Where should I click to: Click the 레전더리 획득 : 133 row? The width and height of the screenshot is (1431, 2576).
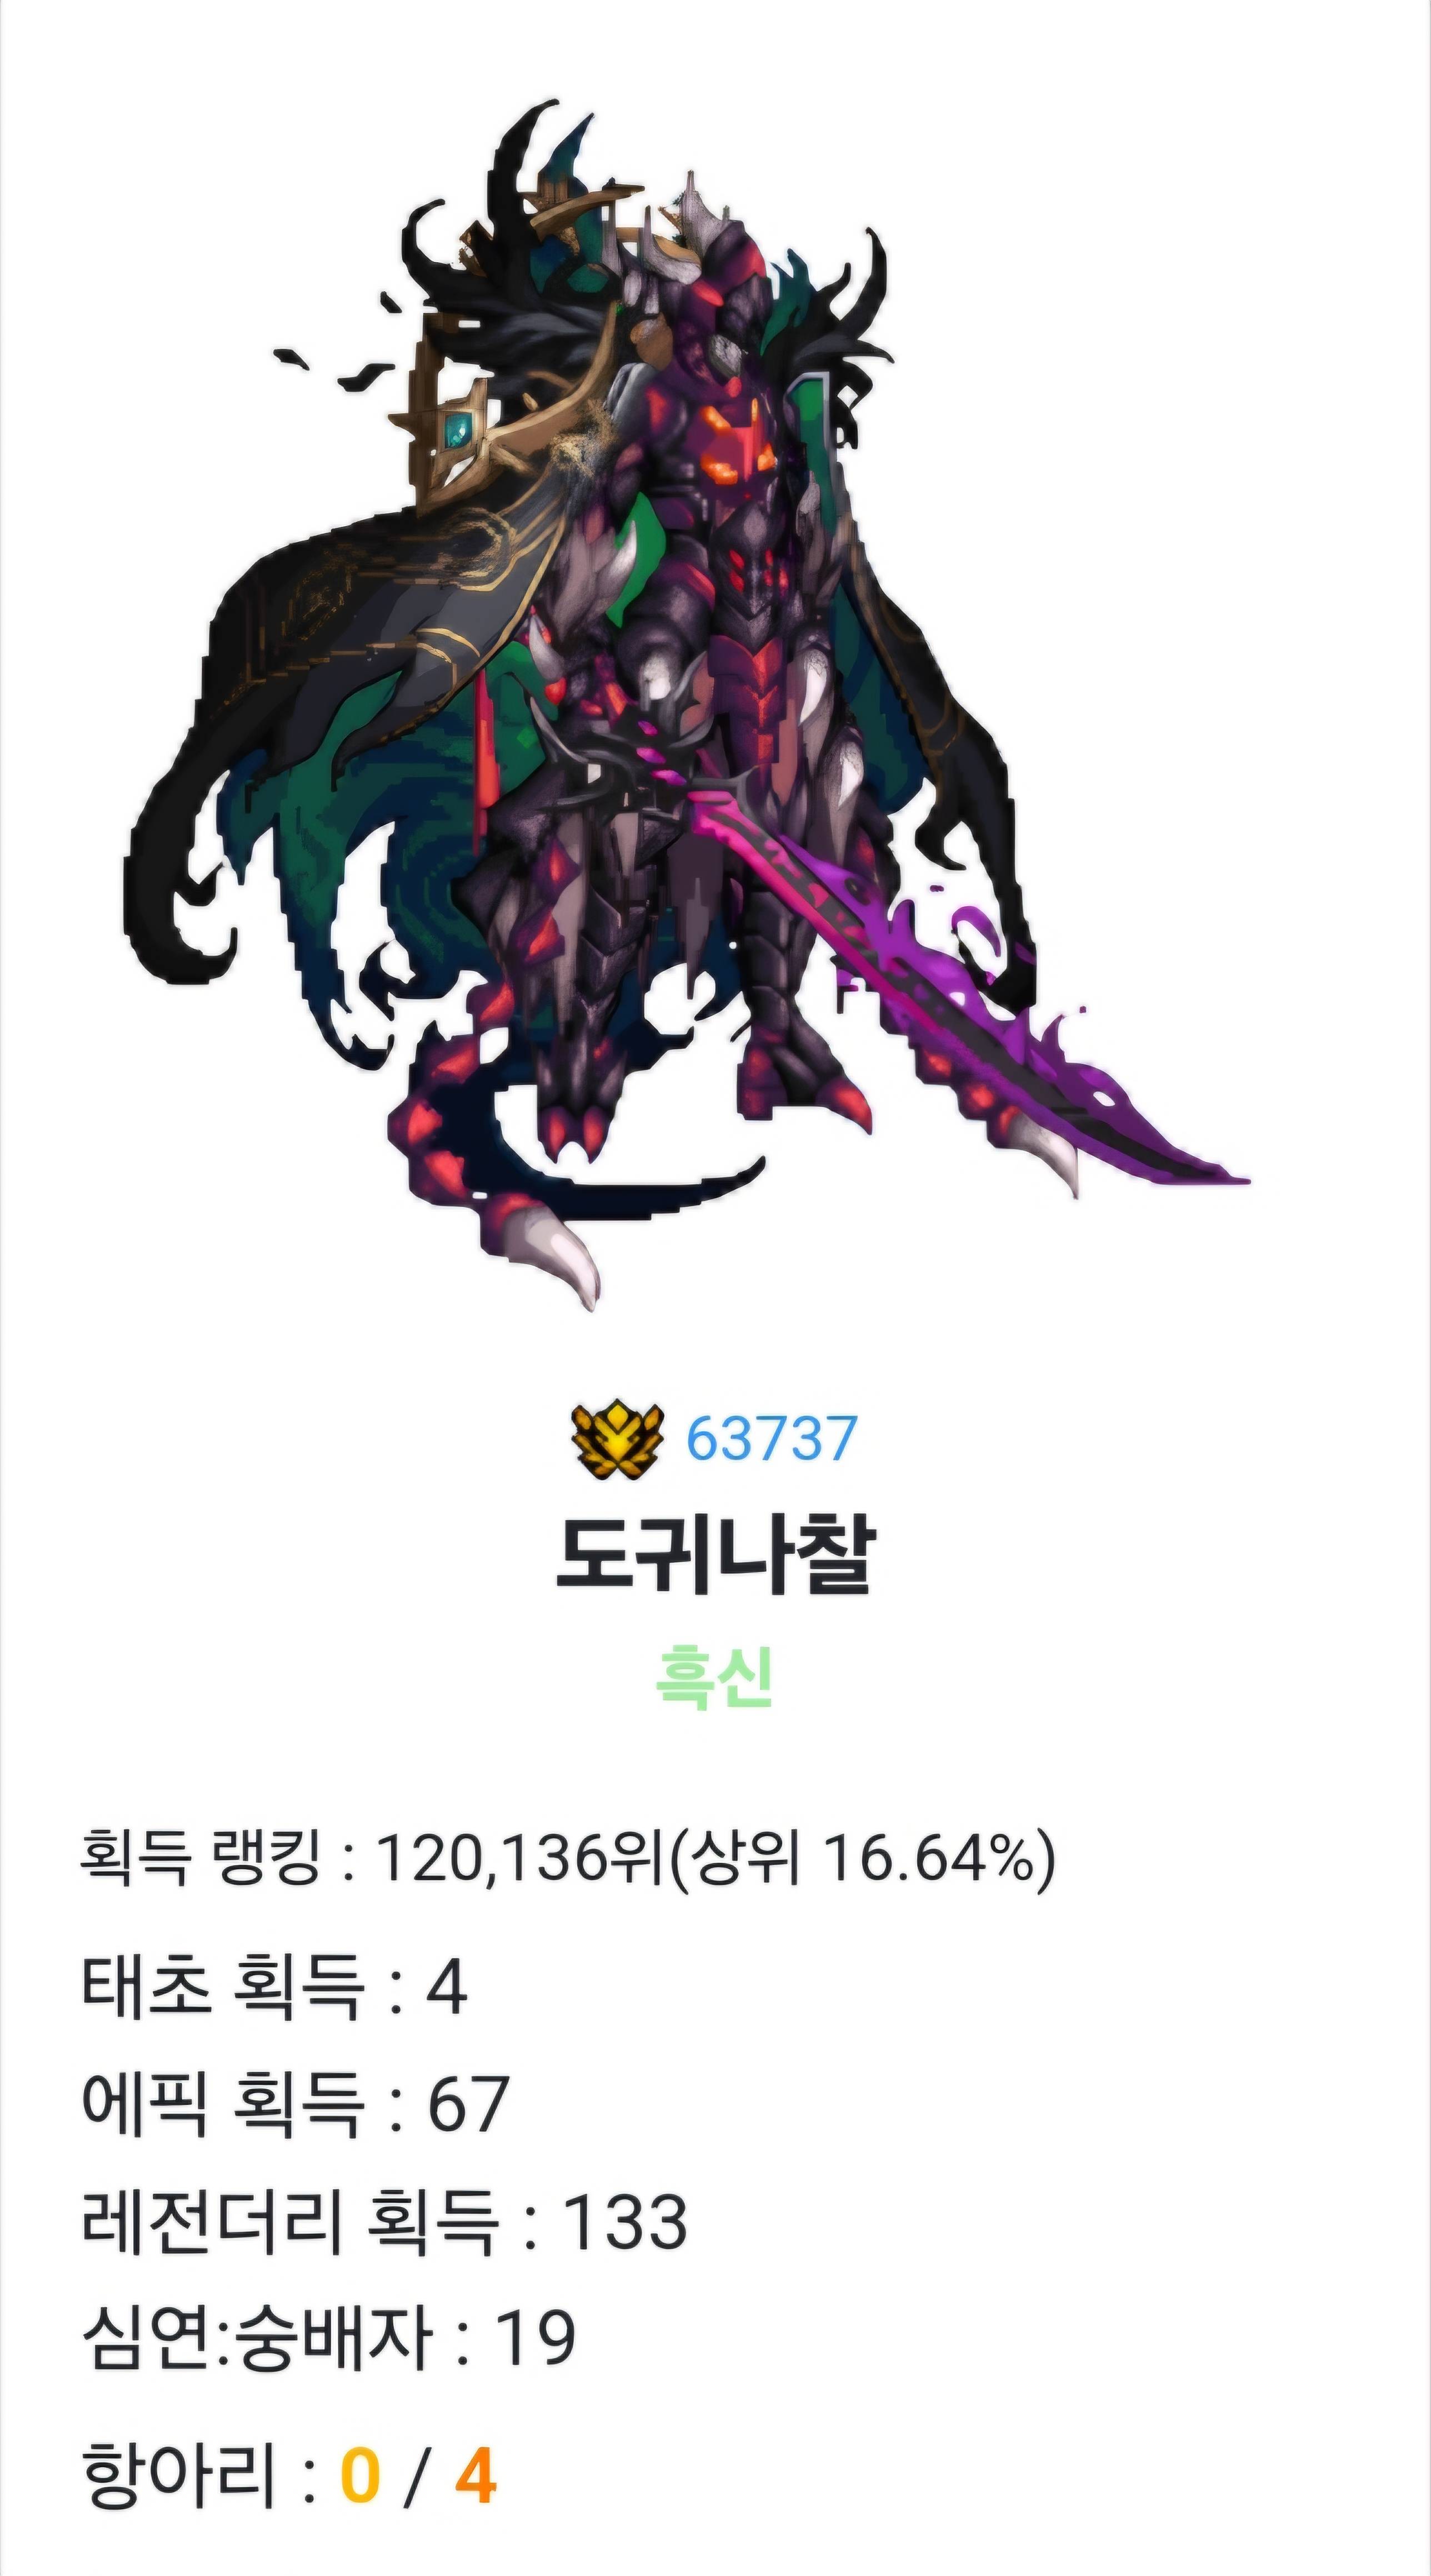pyautogui.click(x=384, y=2219)
